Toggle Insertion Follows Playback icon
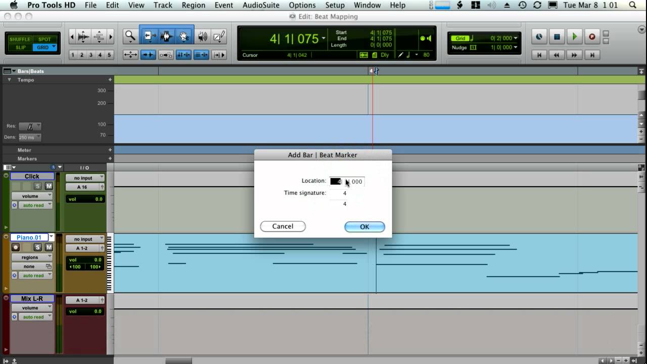The height and width of the screenshot is (364, 647). (x=219, y=55)
